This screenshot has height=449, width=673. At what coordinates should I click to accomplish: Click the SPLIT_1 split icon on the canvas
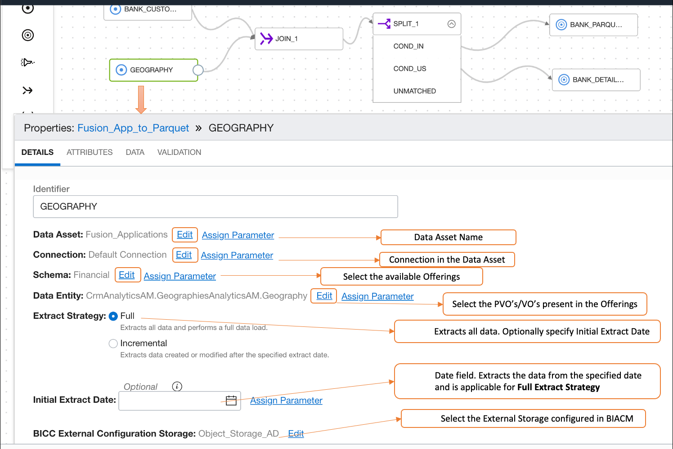coord(385,23)
